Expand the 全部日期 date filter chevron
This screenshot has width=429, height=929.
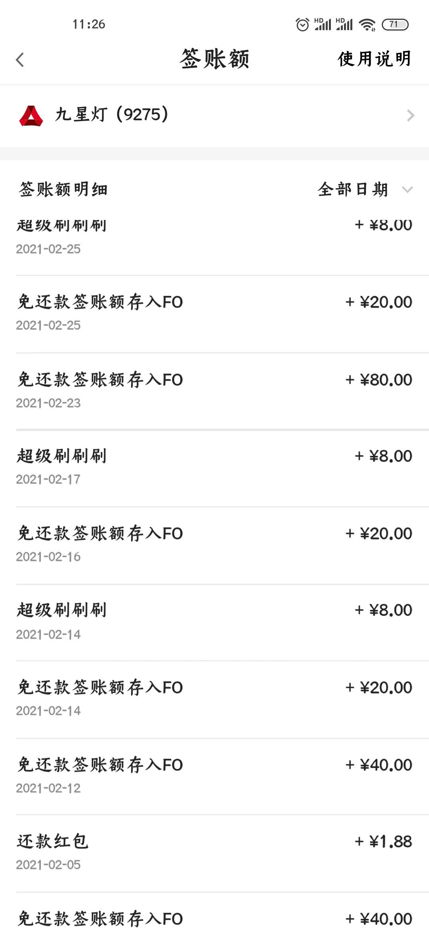(x=407, y=189)
